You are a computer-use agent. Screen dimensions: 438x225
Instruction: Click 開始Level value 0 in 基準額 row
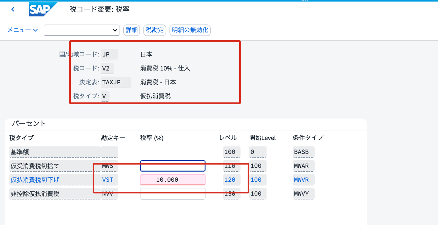[258, 152]
